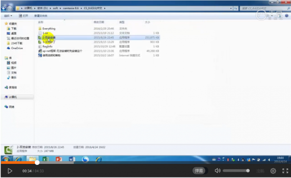Viewport: 291px width, 178px height.
Task: Select the RegInfo file
Action: coord(47,46)
